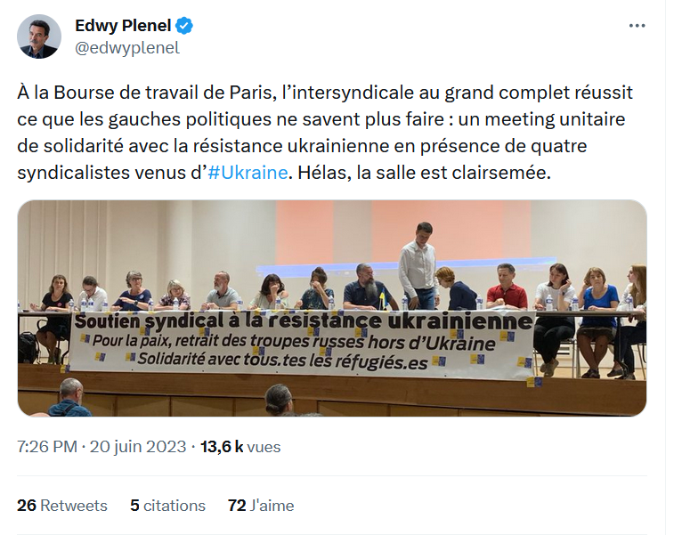Click the blue verified badge icon
The width and height of the screenshot is (674, 535).
click(185, 26)
